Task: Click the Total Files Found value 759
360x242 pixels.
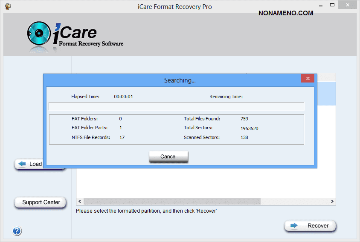Action: click(244, 119)
